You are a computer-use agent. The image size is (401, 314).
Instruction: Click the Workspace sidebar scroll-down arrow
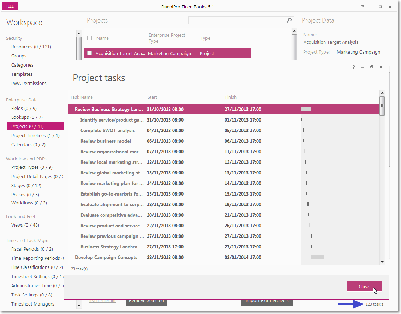(79, 305)
